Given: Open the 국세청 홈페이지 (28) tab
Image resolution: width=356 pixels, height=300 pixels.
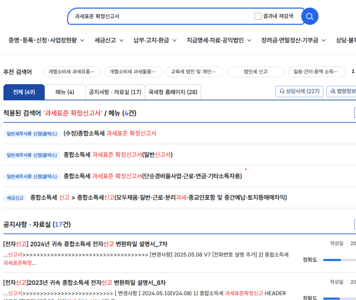Looking at the screenshot, I should tap(173, 92).
